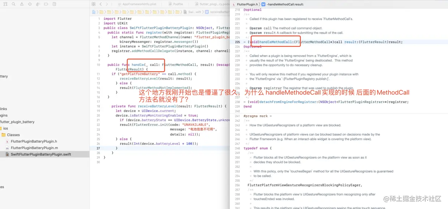Open the Swi...wift breadcrumb segment

[x=193, y=12]
